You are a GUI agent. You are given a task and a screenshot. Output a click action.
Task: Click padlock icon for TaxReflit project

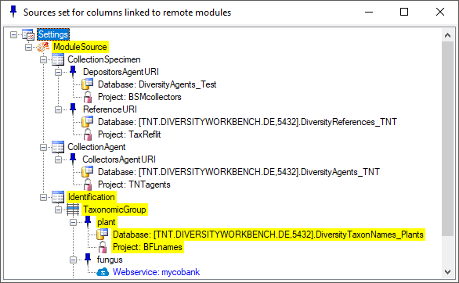pyautogui.click(x=88, y=134)
